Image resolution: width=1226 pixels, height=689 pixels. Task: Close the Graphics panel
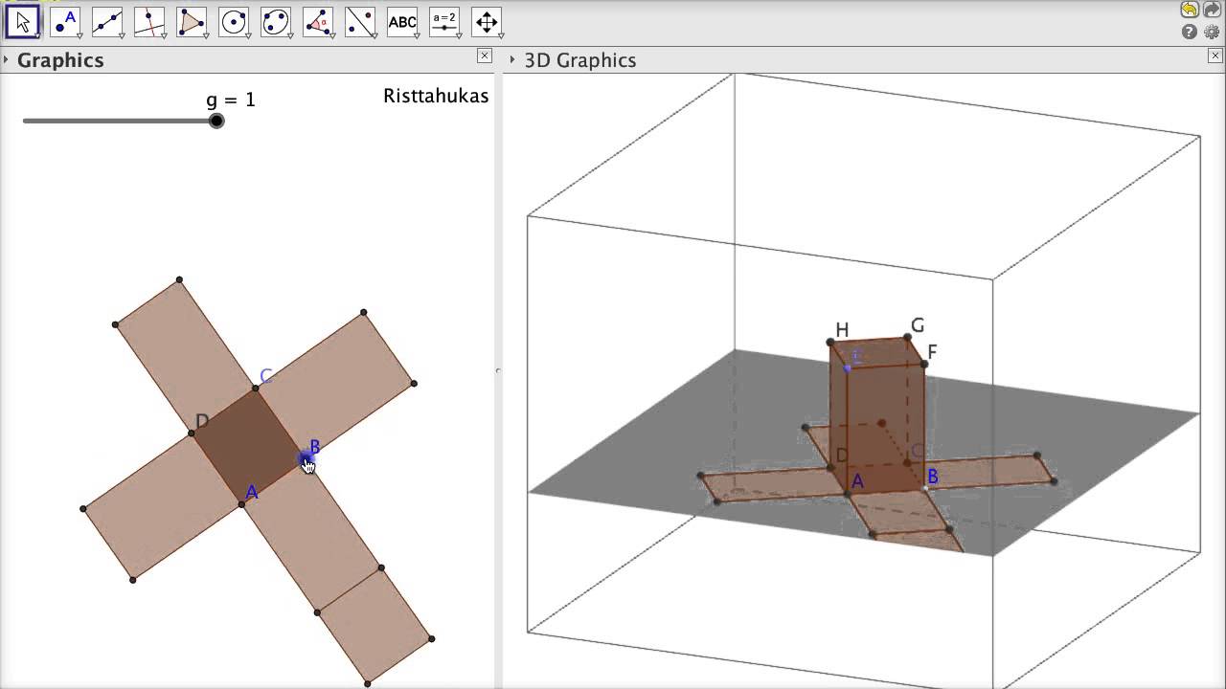pos(484,56)
